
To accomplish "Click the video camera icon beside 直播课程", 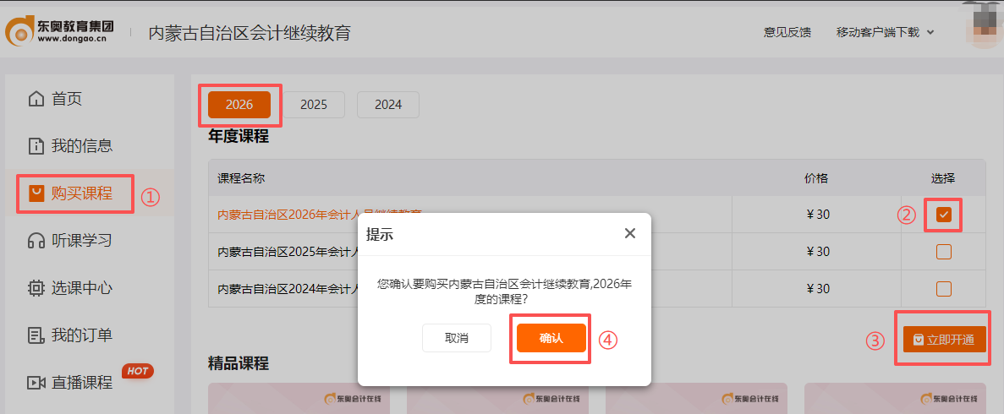I will click(36, 383).
